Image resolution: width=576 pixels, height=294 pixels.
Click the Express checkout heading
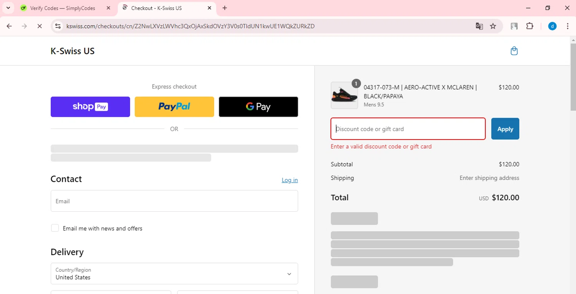tap(174, 86)
